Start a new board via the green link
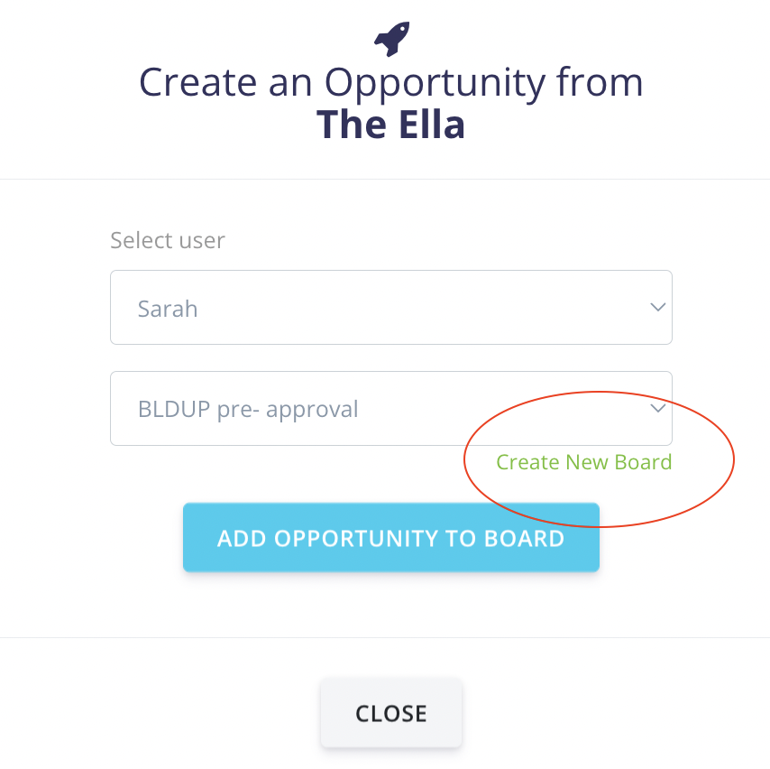This screenshot has height=769, width=770. coord(583,462)
